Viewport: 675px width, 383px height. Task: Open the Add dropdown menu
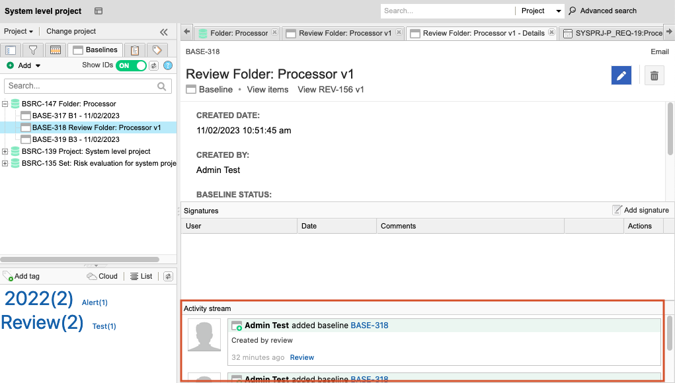point(24,65)
